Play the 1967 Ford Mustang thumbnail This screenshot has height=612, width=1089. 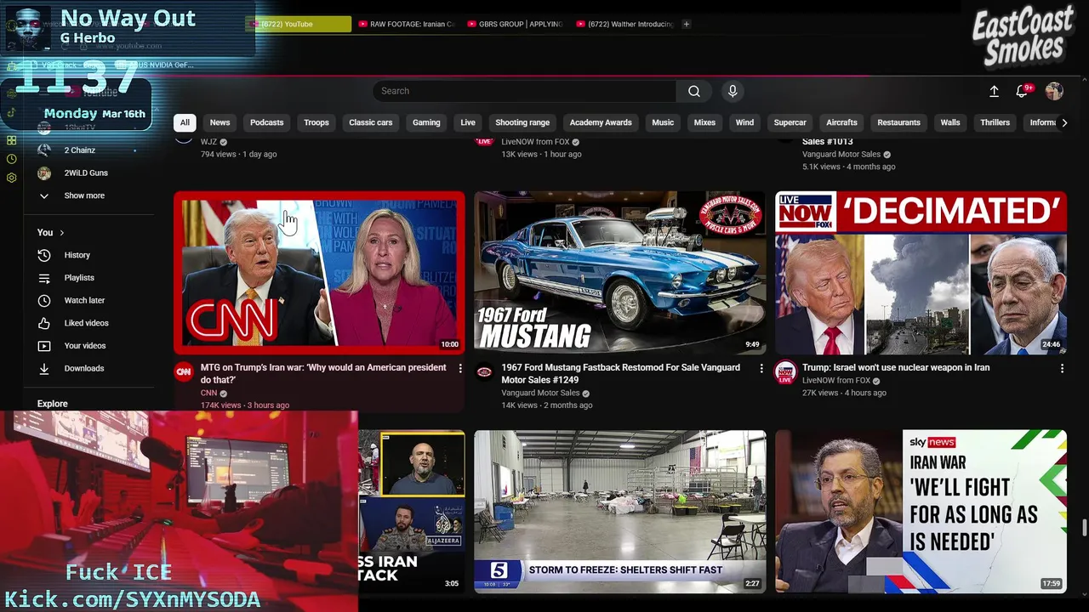620,272
